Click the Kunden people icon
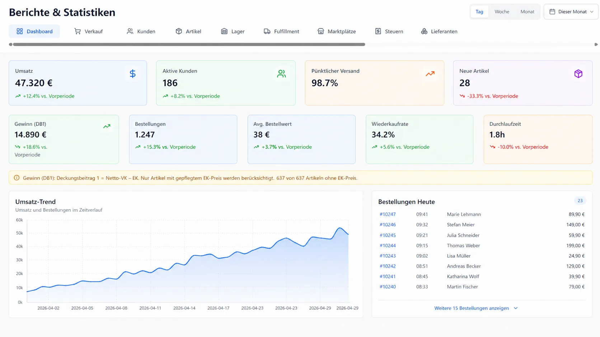 (x=130, y=32)
